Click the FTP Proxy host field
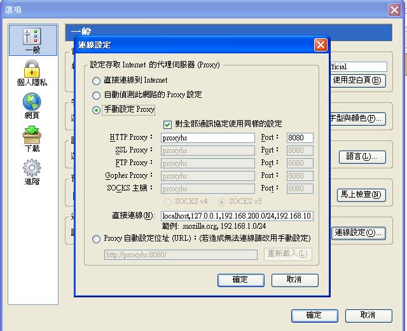407x331 pixels. point(208,163)
